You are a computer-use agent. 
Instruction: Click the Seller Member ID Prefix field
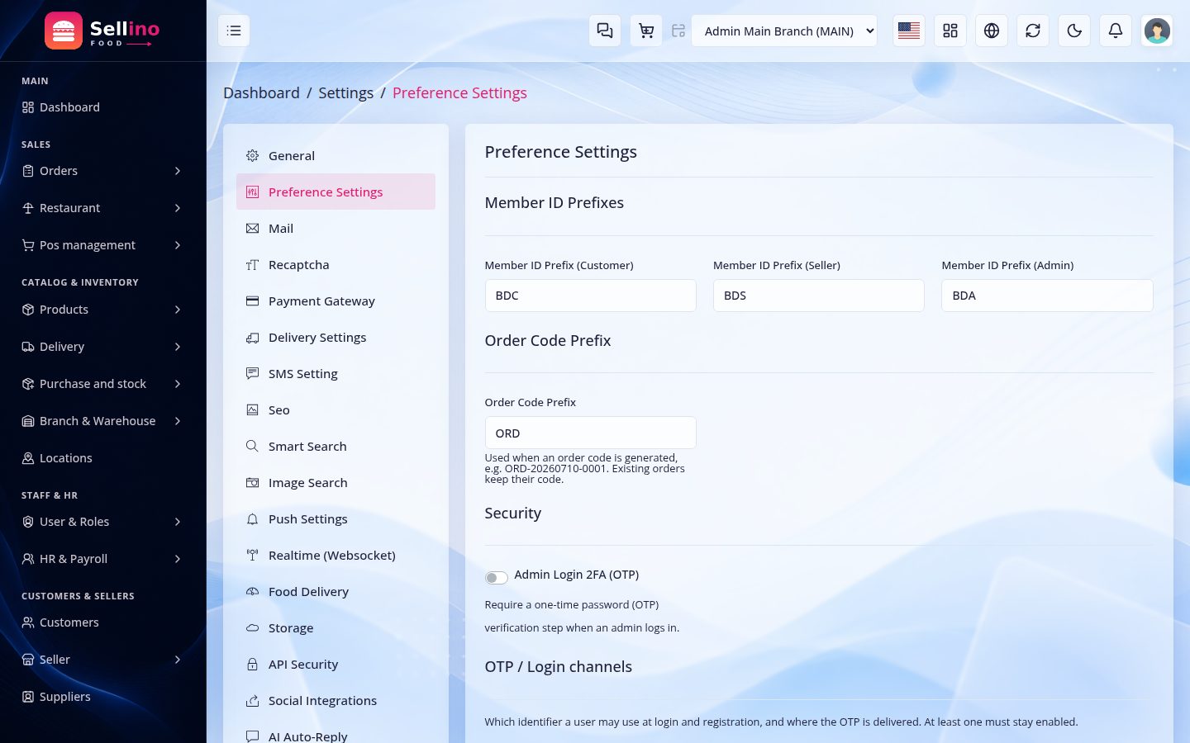(819, 296)
